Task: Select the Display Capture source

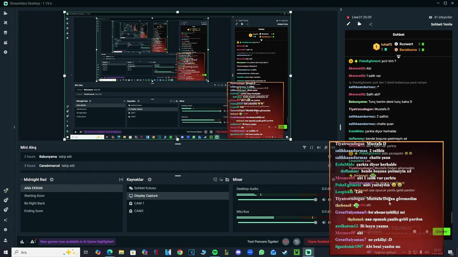Action: (x=178, y=196)
